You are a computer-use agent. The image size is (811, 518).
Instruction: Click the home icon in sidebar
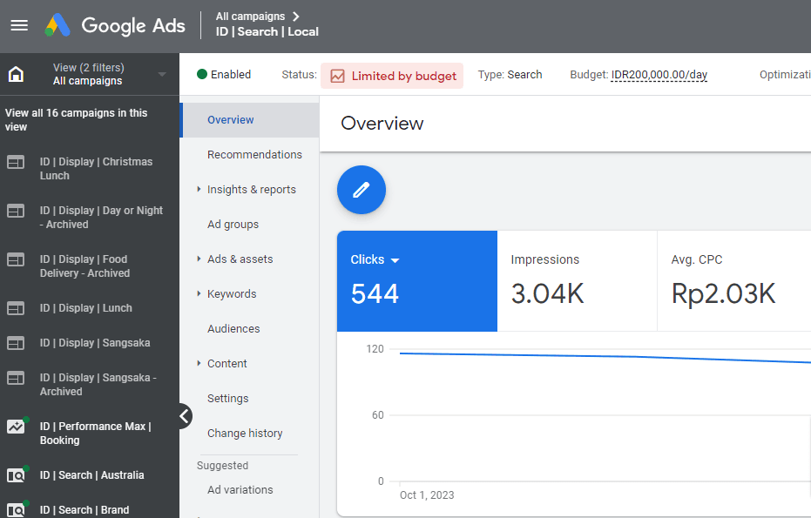click(x=16, y=74)
